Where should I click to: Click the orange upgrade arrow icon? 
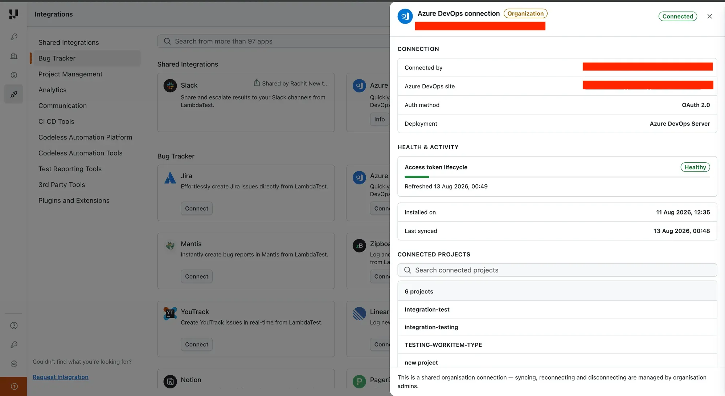tap(14, 386)
